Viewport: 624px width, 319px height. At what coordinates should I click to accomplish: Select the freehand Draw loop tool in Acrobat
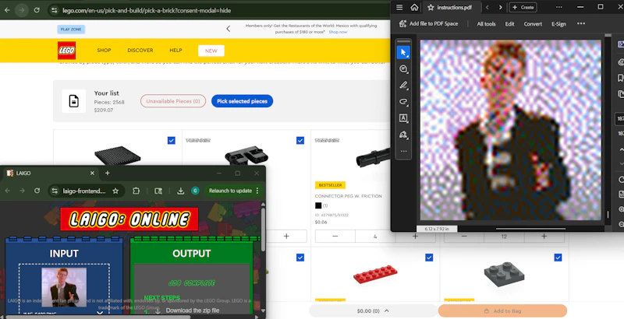[403, 102]
